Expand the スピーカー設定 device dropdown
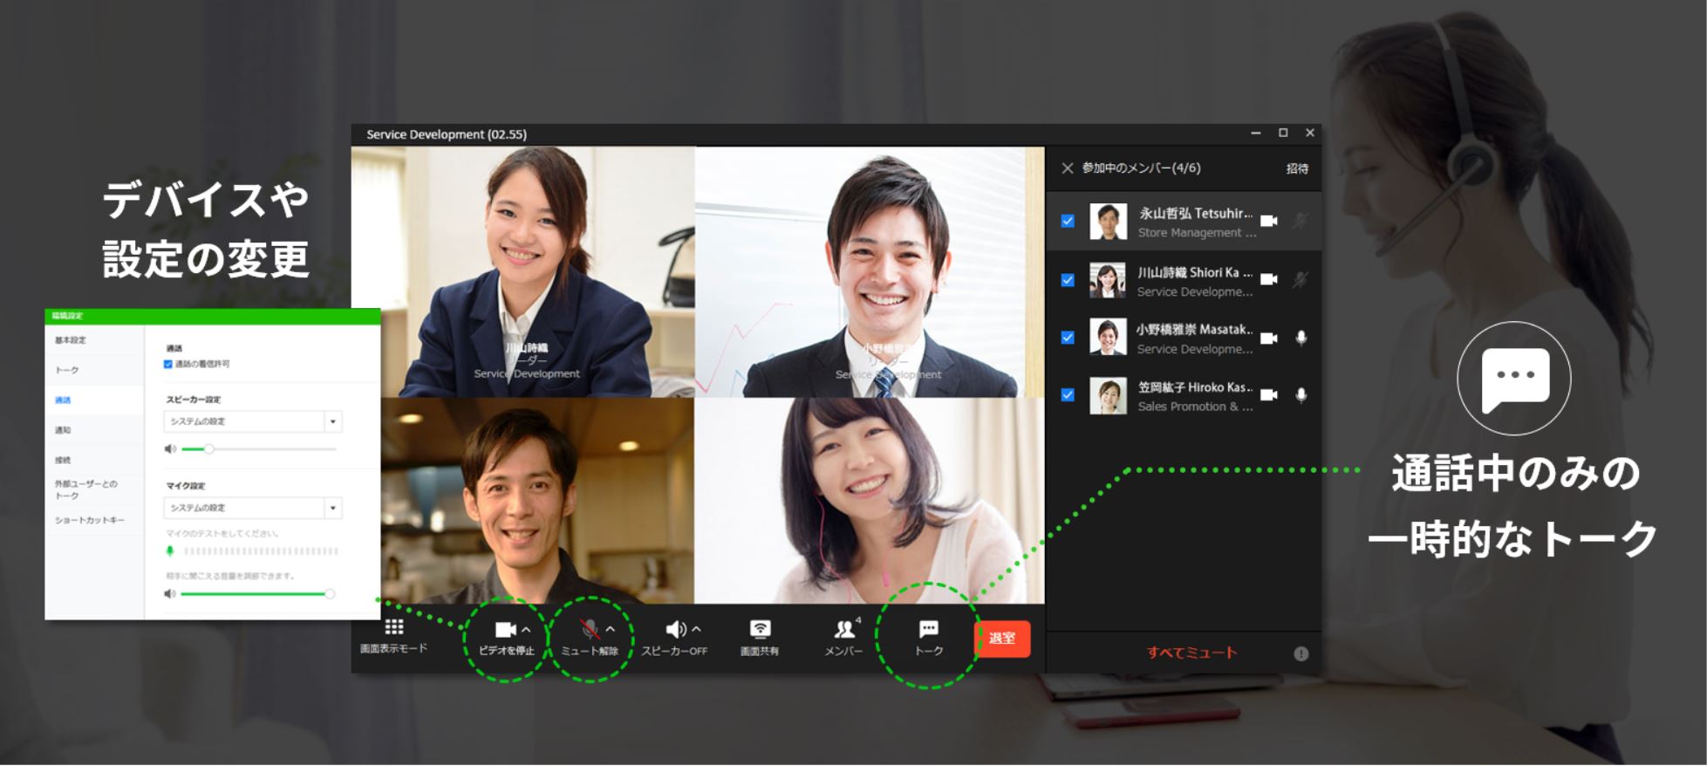 (332, 422)
